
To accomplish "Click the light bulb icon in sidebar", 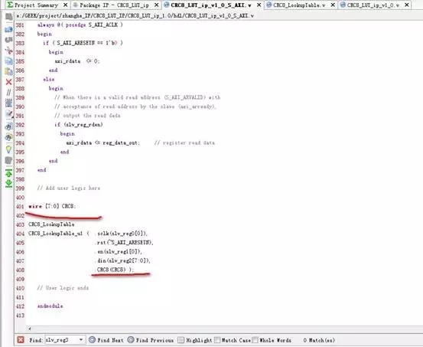I will [x=8, y=149].
